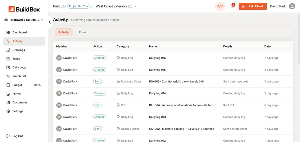Click the Budget wallet icon
The width and height of the screenshot is (300, 142).
point(8,85)
